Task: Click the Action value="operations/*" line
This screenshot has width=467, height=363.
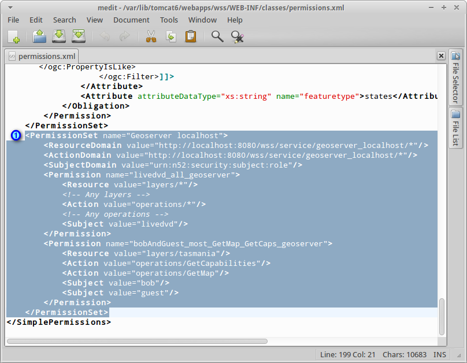Action: tap(134, 204)
